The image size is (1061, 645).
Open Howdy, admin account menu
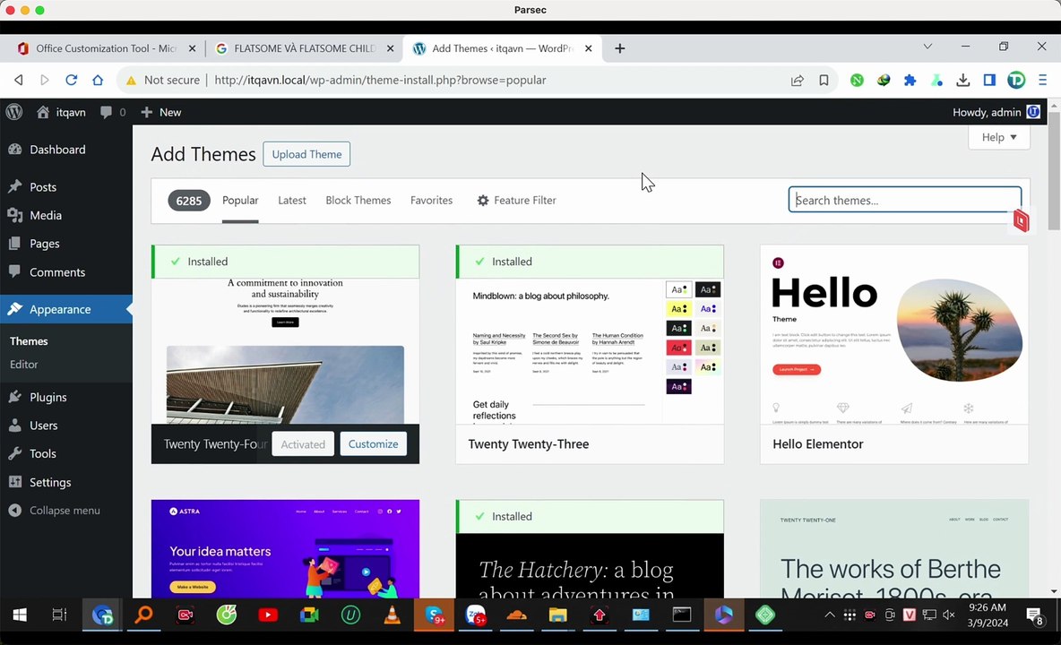point(996,112)
